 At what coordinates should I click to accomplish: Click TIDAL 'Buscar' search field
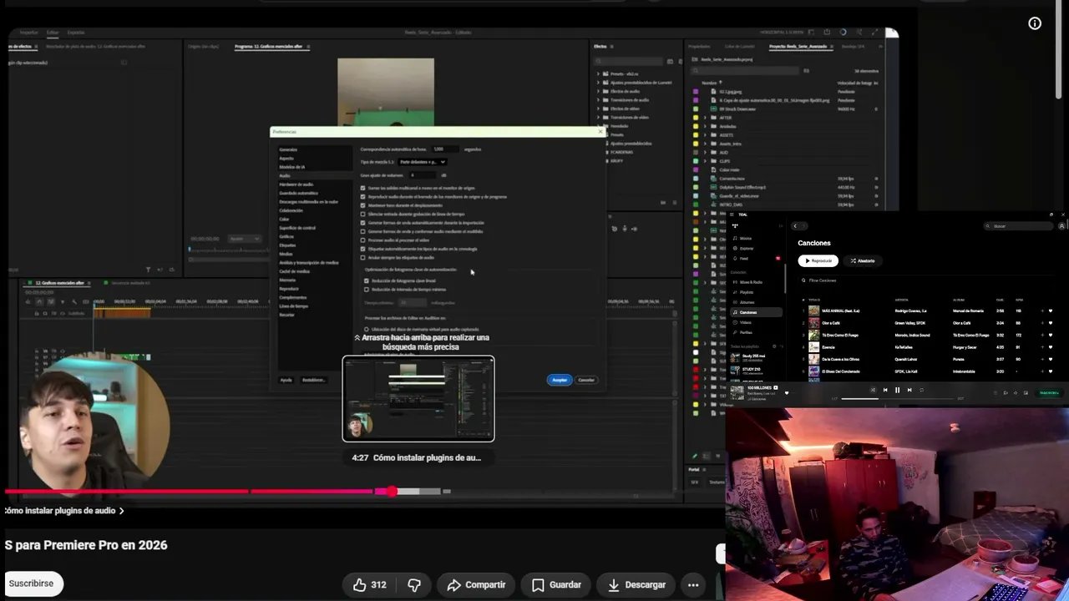[x=1018, y=226]
